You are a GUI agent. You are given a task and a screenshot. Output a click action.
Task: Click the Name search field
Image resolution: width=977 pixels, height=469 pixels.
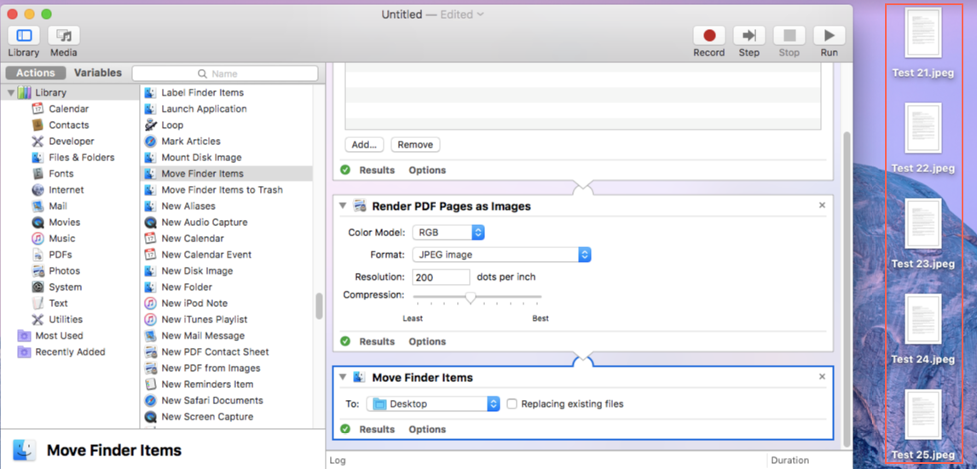pyautogui.click(x=225, y=73)
